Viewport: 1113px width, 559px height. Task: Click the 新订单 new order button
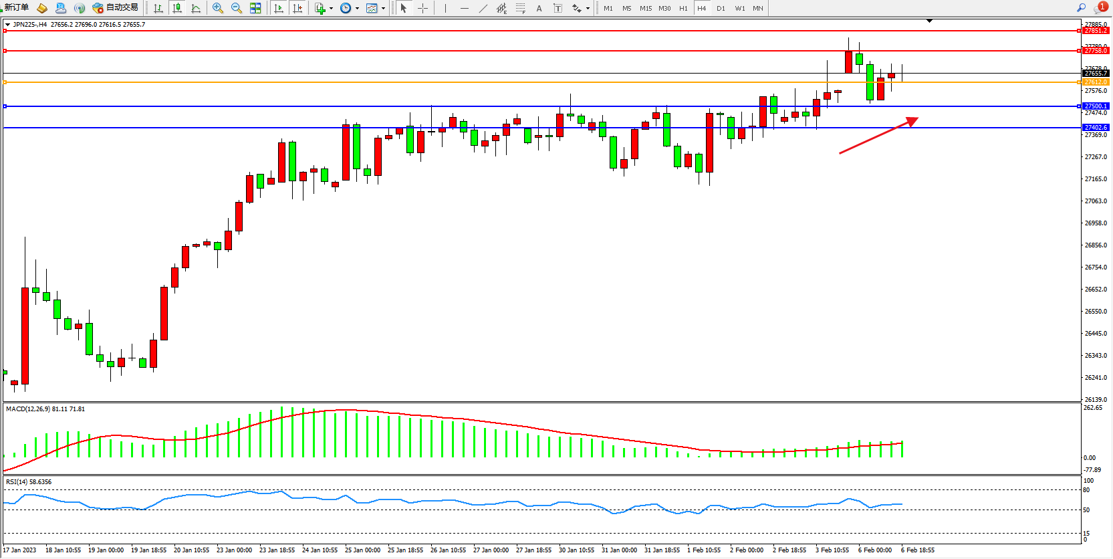(x=16, y=7)
